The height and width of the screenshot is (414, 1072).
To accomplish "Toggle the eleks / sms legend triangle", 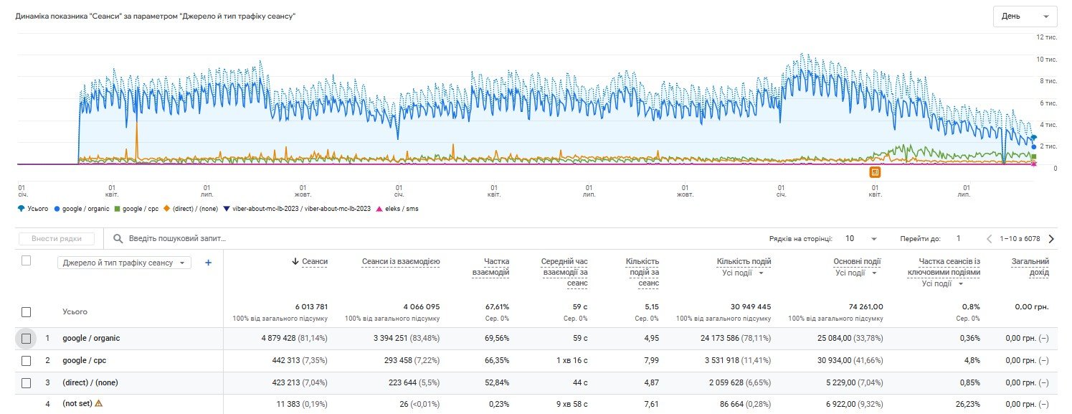I will (x=379, y=209).
